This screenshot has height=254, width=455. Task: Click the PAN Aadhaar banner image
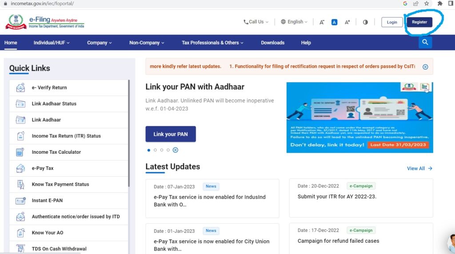[x=359, y=117]
